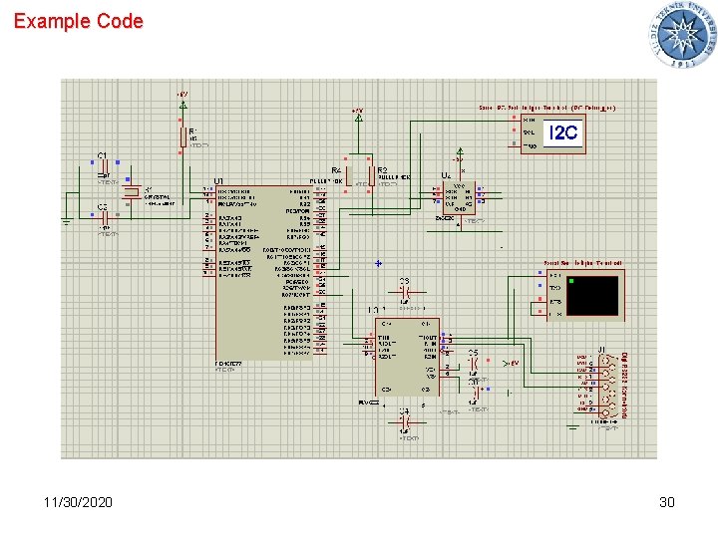The image size is (718, 538).
Task: Click the "Example Code" slide title
Action: coord(79,21)
